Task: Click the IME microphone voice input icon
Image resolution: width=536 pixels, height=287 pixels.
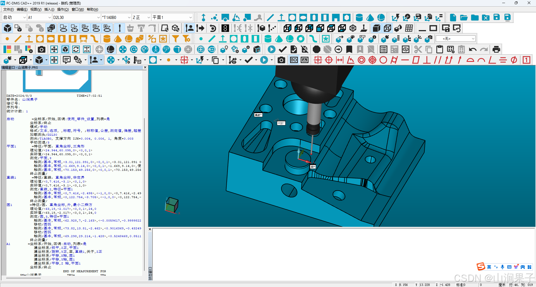Action: tap(502, 267)
